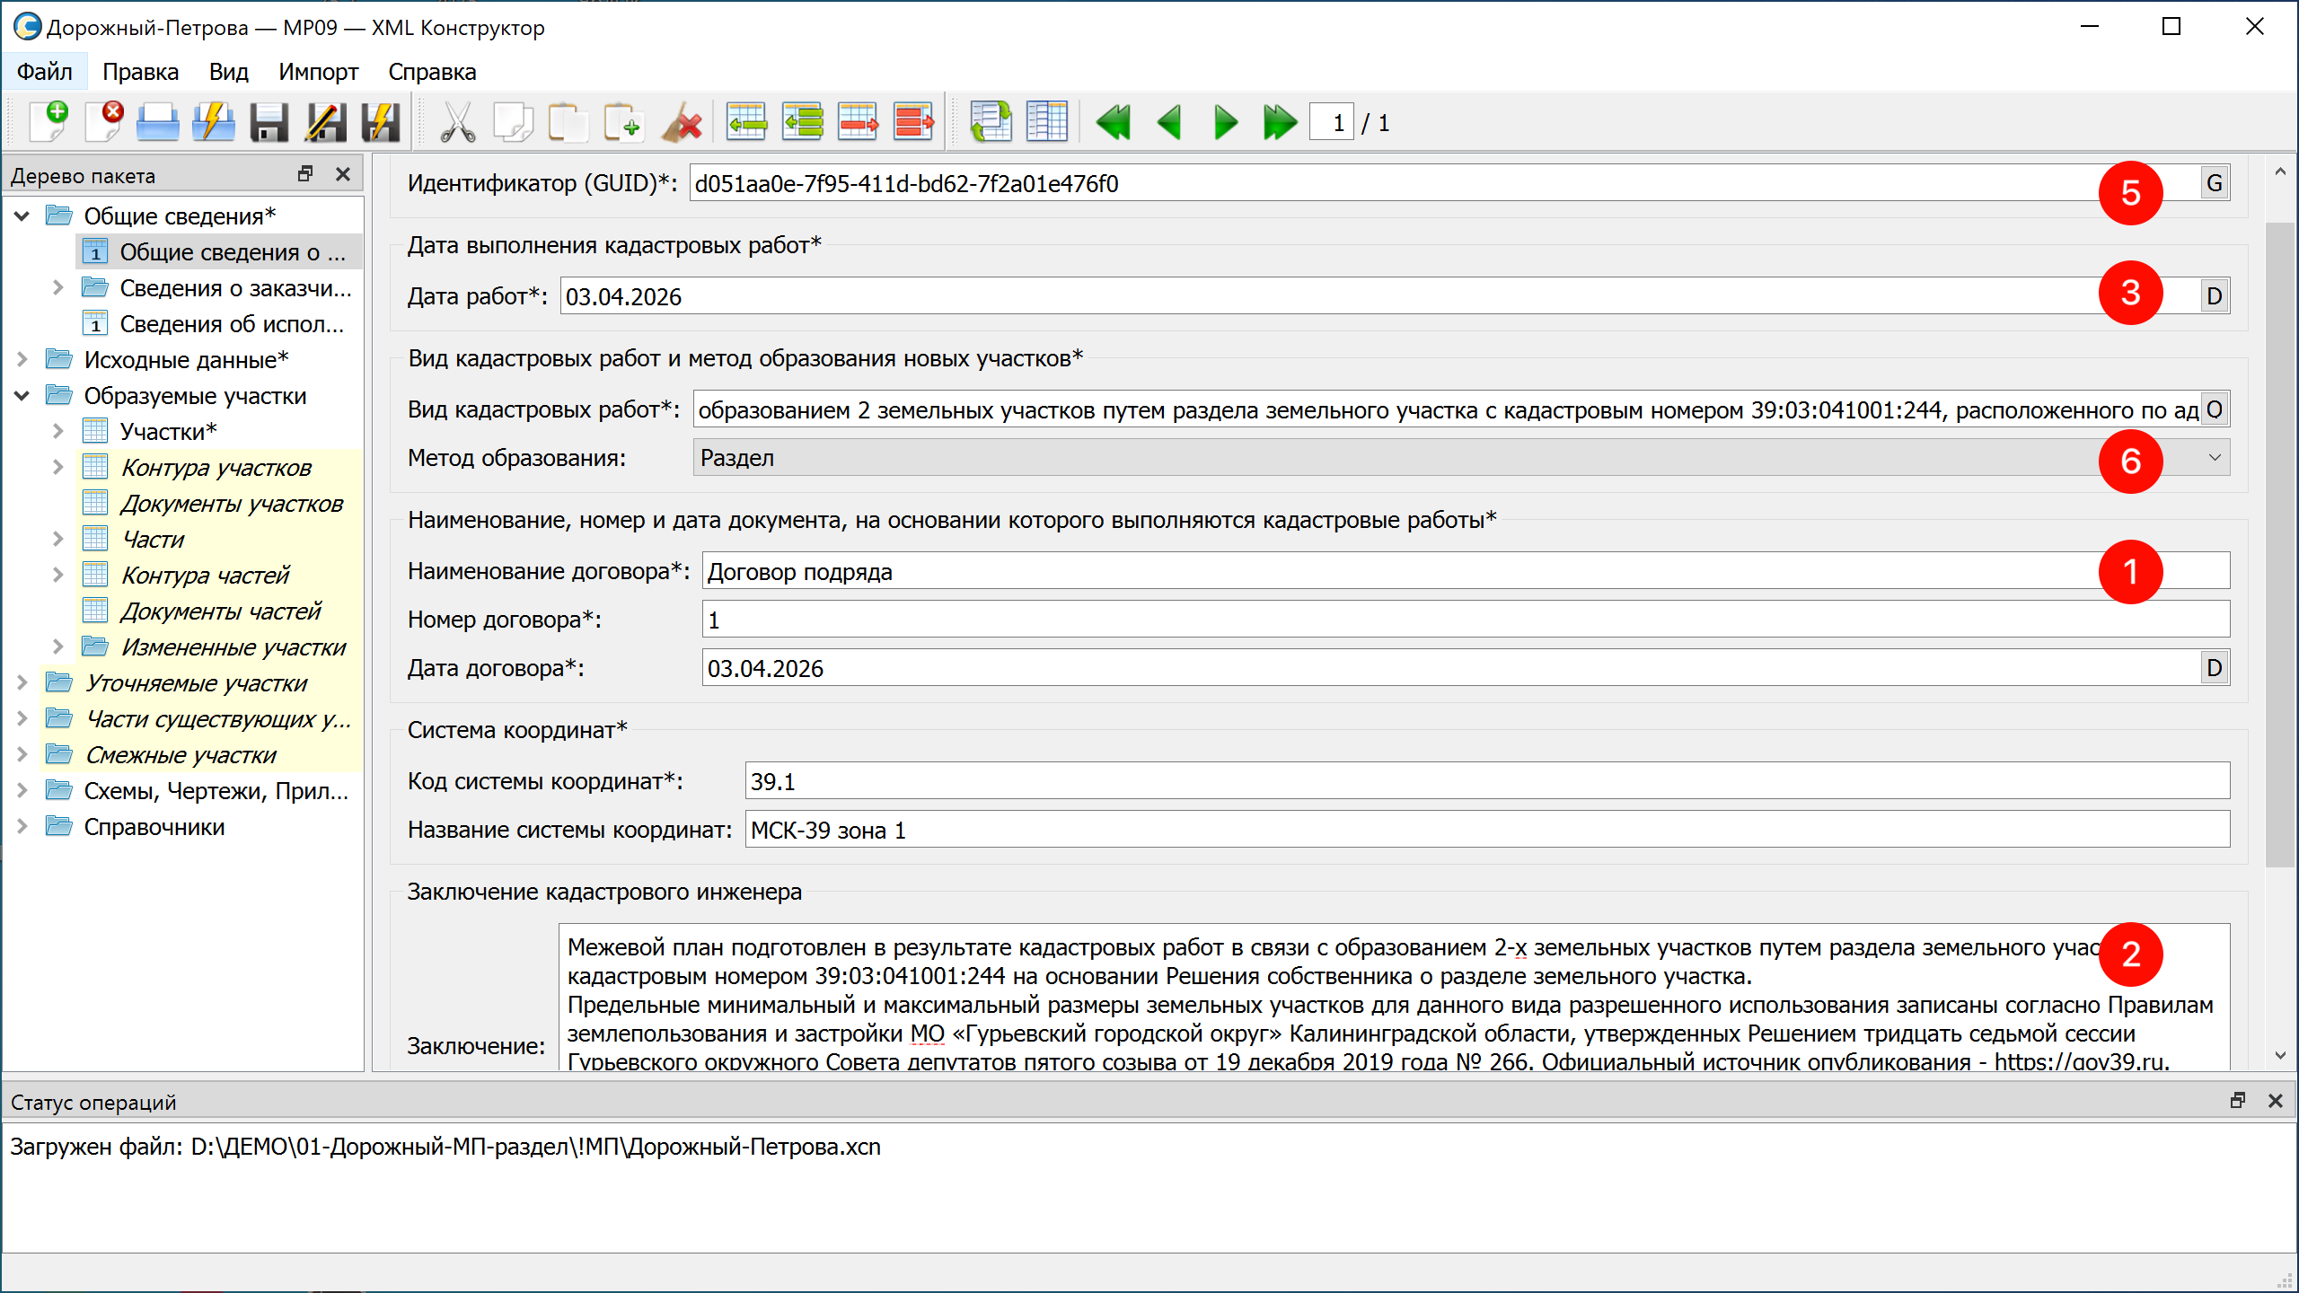Image resolution: width=2299 pixels, height=1293 pixels.
Task: Open the Справка menu
Action: (x=432, y=72)
